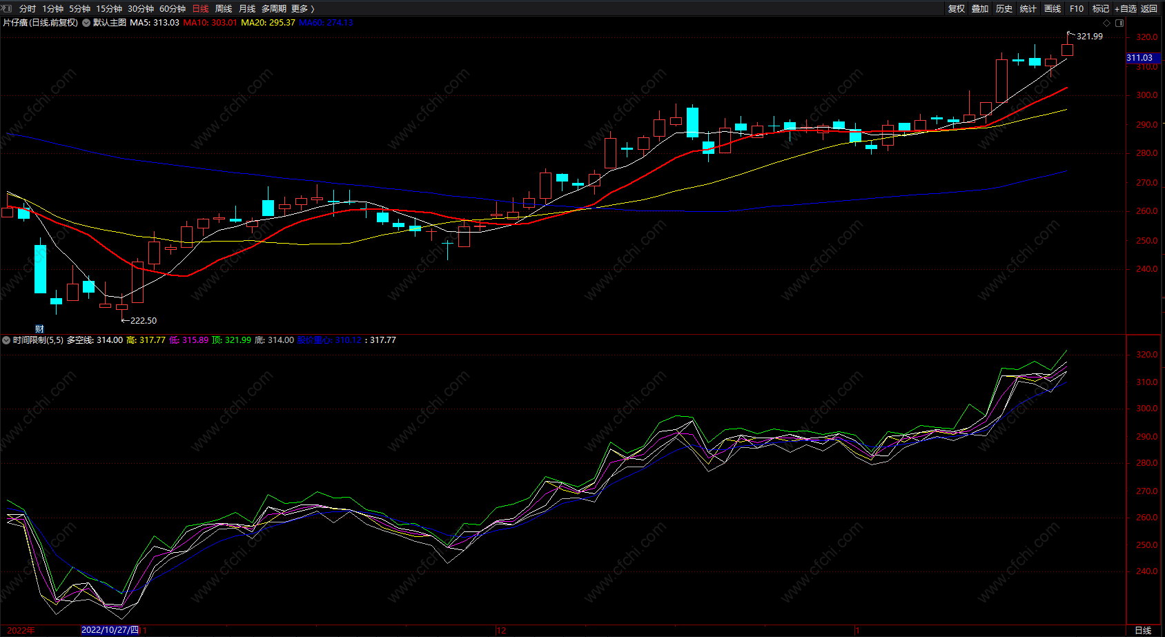Screen dimensions: 1165x637
Task: Click the diamond icon above the price axis
Action: coord(1107,23)
